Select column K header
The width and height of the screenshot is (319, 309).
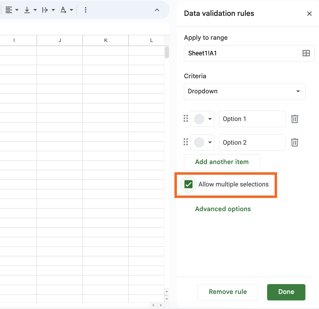tap(106, 40)
